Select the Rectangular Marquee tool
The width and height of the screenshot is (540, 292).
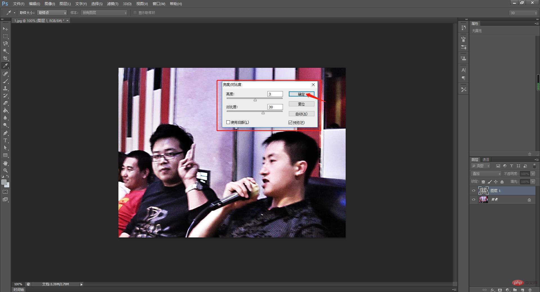(x=5, y=36)
